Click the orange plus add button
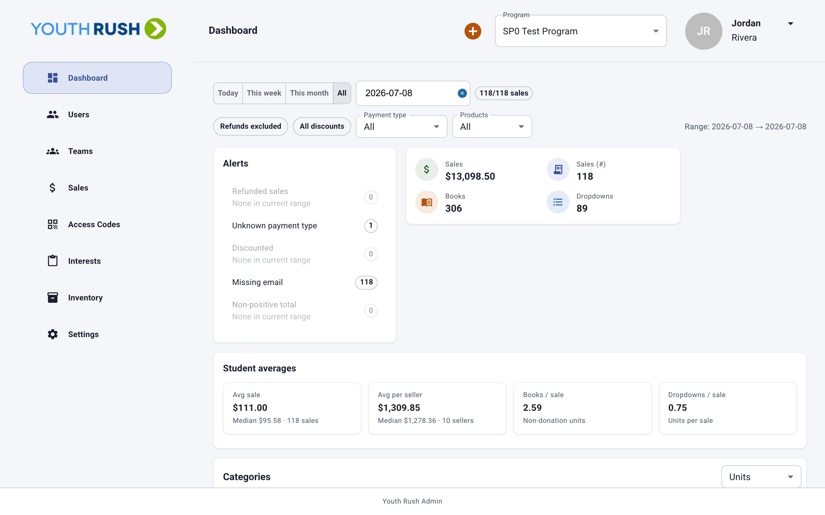Image resolution: width=825 pixels, height=515 pixels. click(x=472, y=31)
